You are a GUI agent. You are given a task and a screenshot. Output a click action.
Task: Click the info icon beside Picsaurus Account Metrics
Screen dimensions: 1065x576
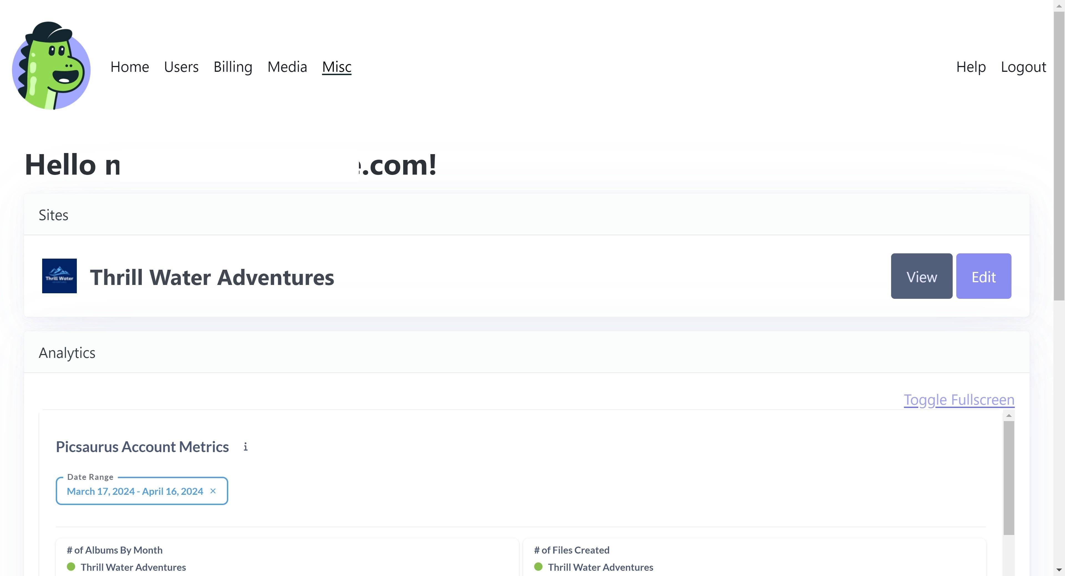(x=245, y=447)
